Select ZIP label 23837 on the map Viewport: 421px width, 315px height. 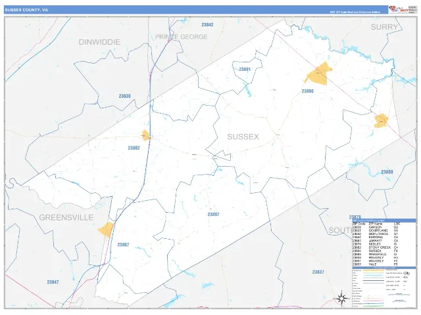point(318,272)
